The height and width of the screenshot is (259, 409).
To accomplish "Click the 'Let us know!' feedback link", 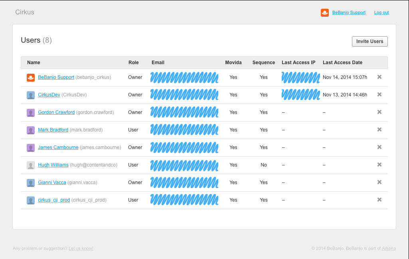I will pyautogui.click(x=81, y=249).
